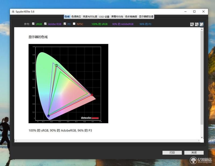Click the blue primary marker on the chart
The image size is (215, 166).
pos(48,116)
